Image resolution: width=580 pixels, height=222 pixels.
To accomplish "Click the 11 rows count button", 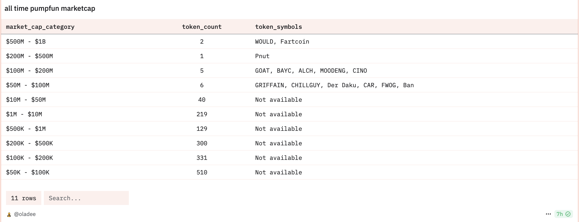I will (x=24, y=198).
